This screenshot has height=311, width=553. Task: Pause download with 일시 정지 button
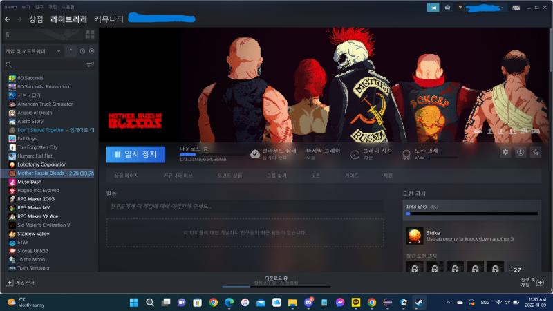pos(135,154)
